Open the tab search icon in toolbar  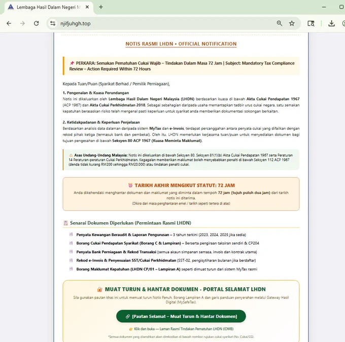(311, 23)
